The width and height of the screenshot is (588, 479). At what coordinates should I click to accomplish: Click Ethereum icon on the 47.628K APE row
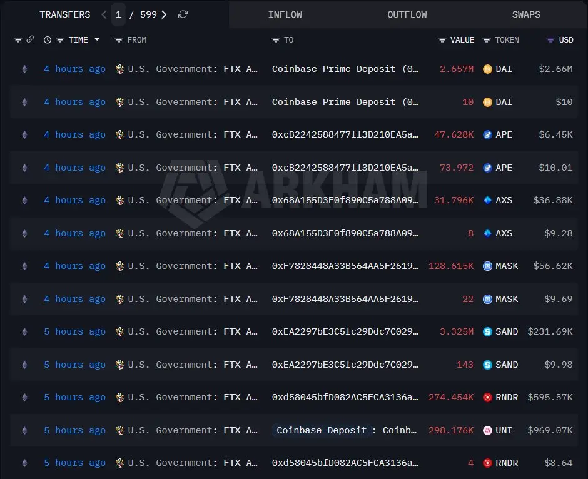25,134
